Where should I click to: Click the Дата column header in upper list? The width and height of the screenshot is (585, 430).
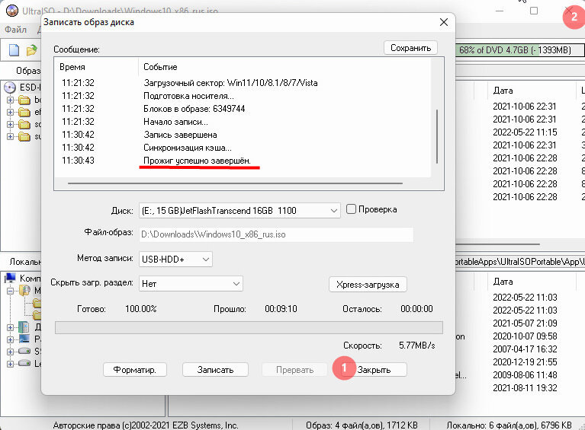click(503, 91)
